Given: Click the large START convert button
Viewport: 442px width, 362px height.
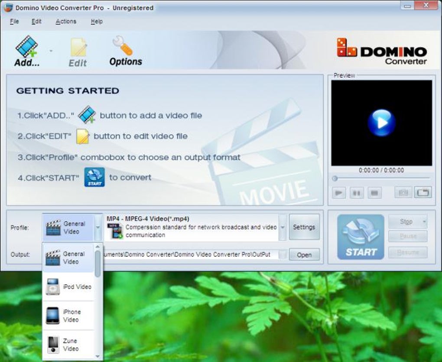Looking at the screenshot, I should tap(361, 237).
